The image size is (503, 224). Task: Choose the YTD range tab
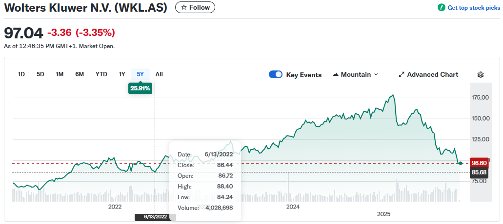click(x=101, y=74)
